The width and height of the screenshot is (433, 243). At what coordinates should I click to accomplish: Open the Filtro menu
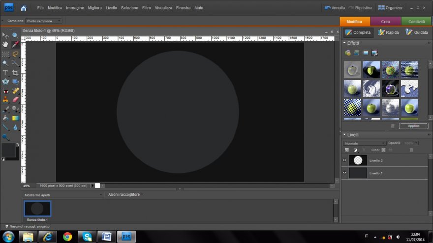147,8
